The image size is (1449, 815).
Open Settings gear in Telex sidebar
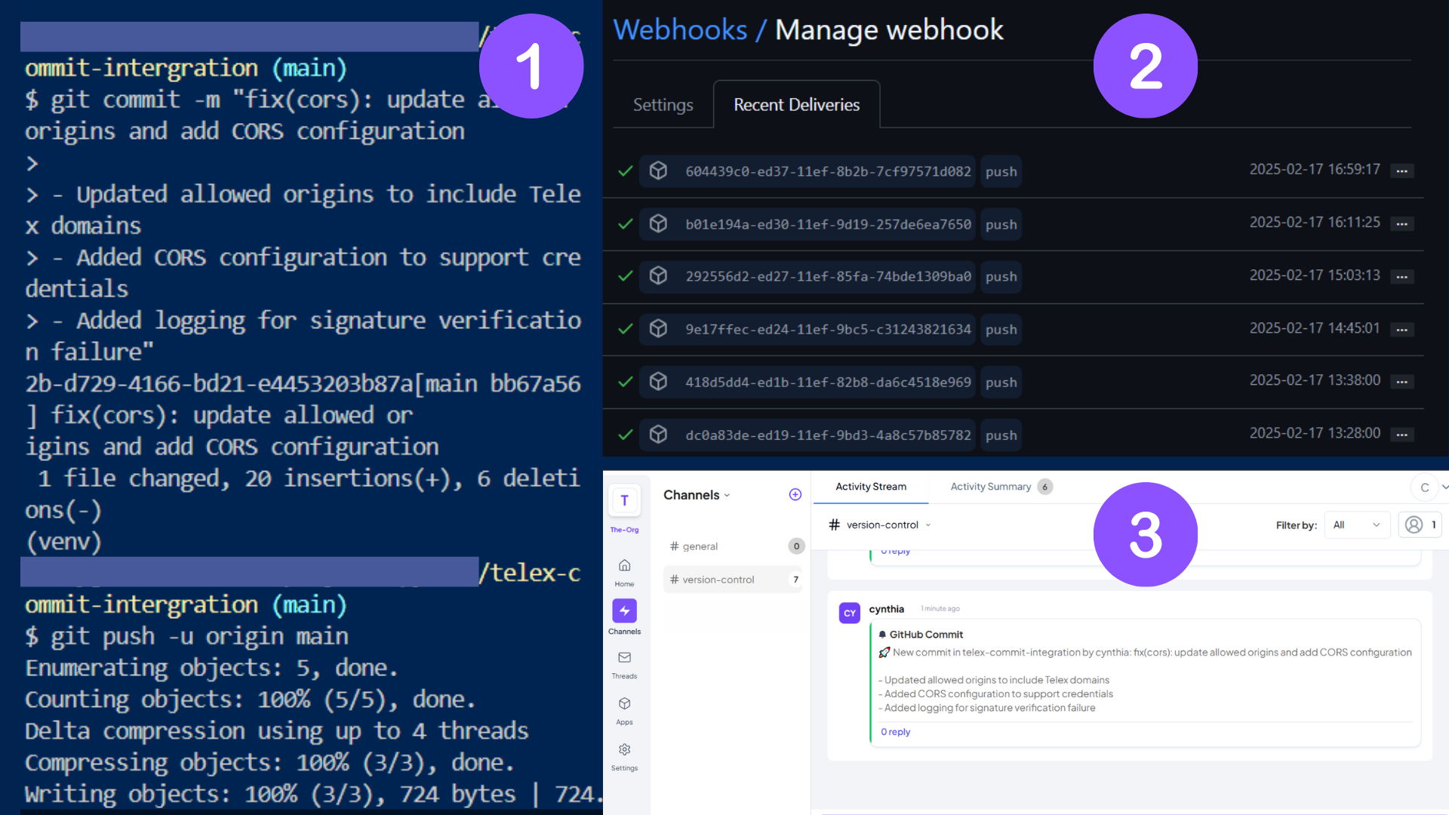(x=624, y=750)
